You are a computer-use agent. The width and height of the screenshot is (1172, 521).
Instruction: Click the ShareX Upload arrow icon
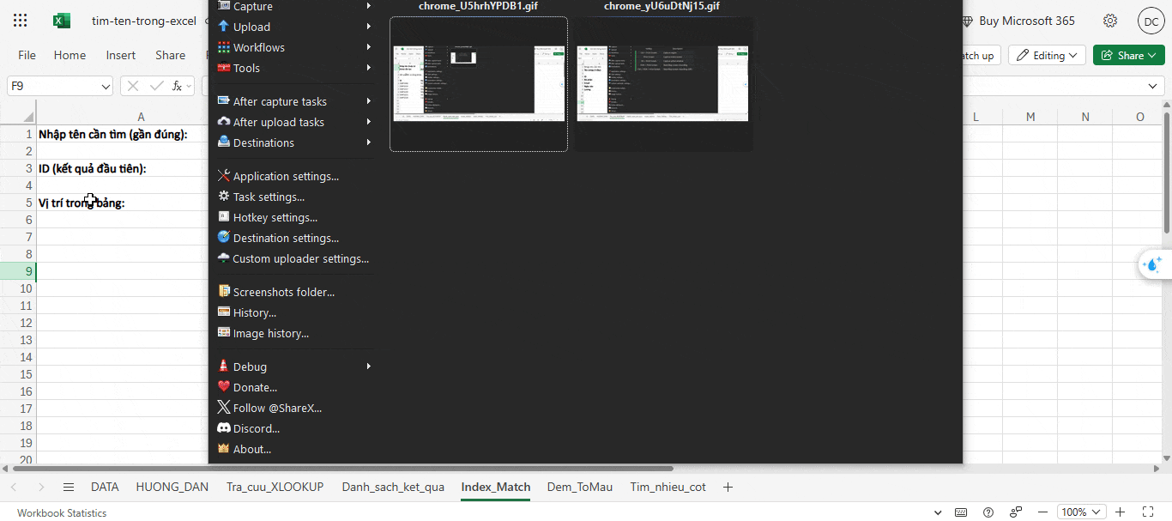(224, 27)
